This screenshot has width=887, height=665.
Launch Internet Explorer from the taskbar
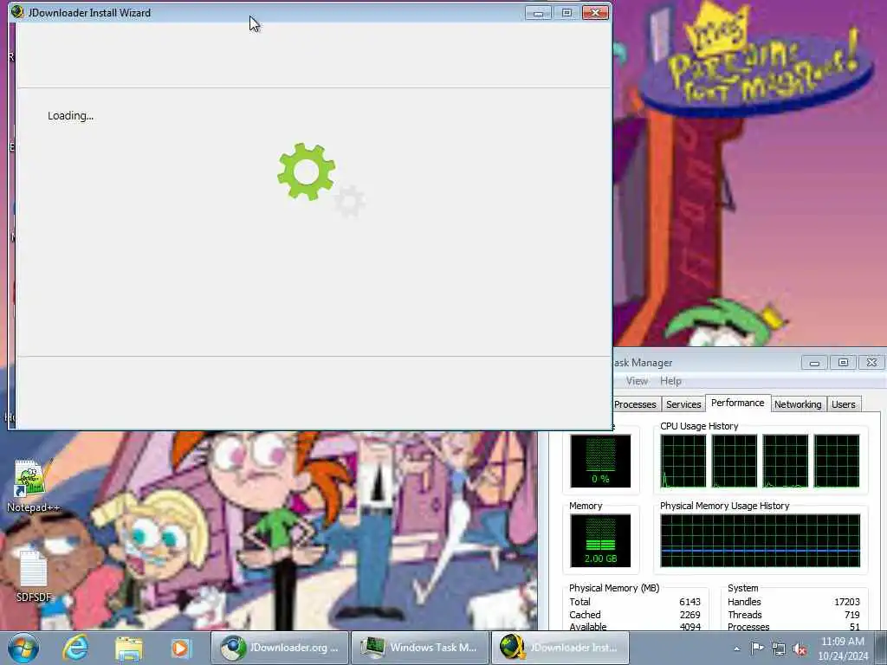76,648
